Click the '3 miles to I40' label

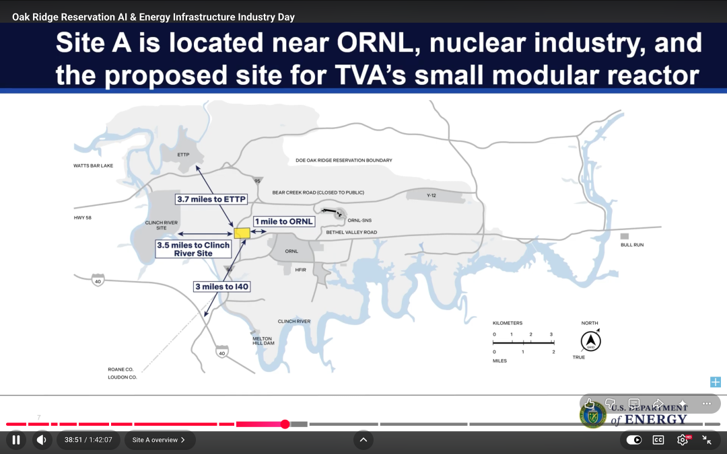(222, 287)
